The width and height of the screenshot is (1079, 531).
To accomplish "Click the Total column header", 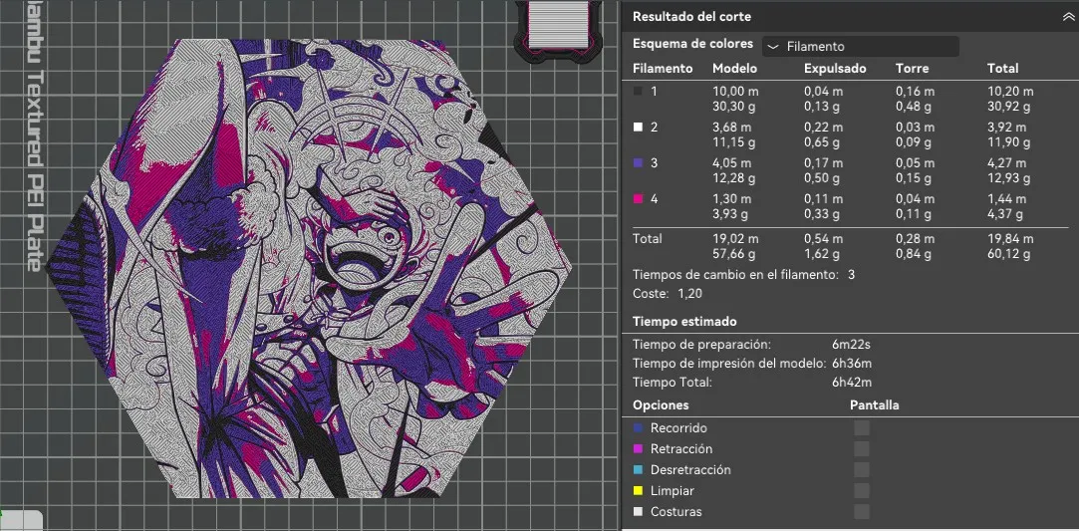I will [x=1002, y=68].
